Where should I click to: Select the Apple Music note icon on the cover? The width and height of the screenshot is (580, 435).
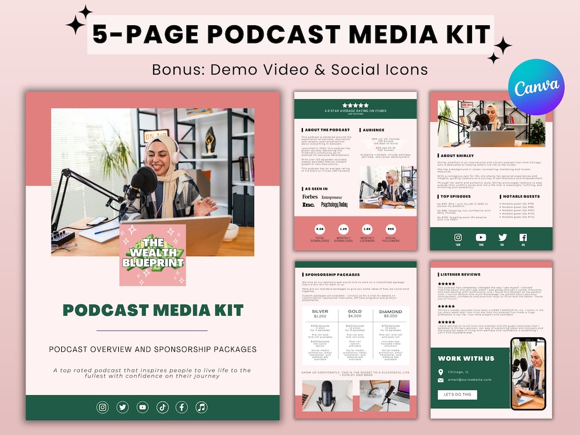201,407
